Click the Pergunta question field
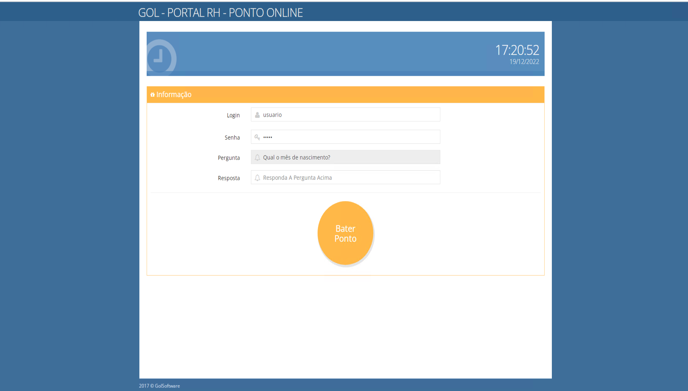The width and height of the screenshot is (688, 391). click(345, 157)
